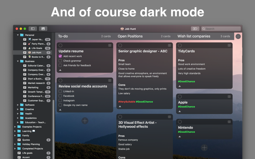Check the Check grammar item
This screenshot has height=159, width=255.
[x=60, y=61]
